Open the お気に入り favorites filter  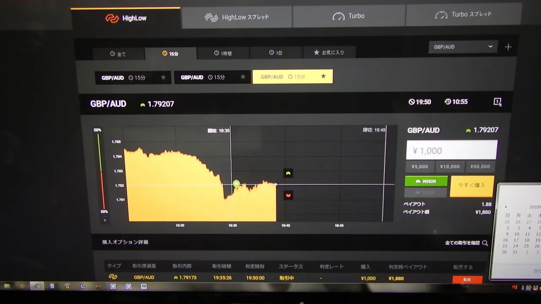click(329, 52)
